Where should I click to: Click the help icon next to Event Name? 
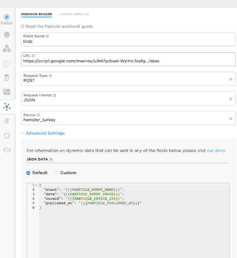(47, 36)
